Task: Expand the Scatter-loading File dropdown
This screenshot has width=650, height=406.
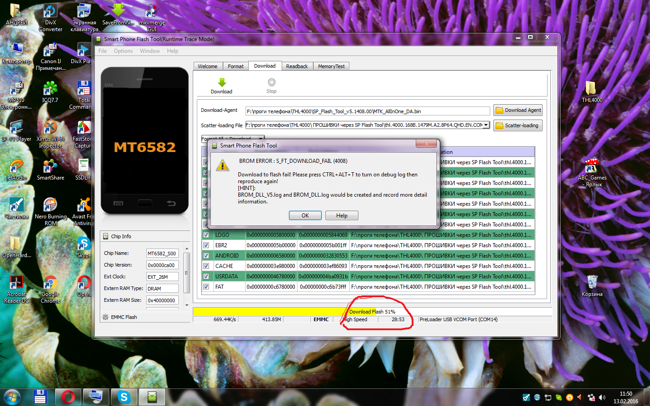Action: click(486, 125)
